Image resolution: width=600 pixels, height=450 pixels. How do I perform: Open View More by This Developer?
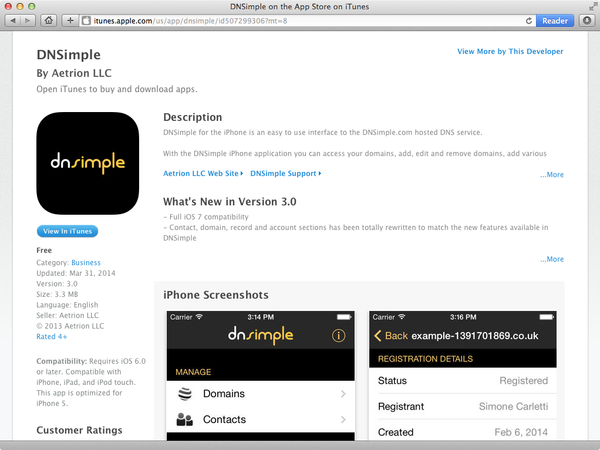tap(510, 51)
